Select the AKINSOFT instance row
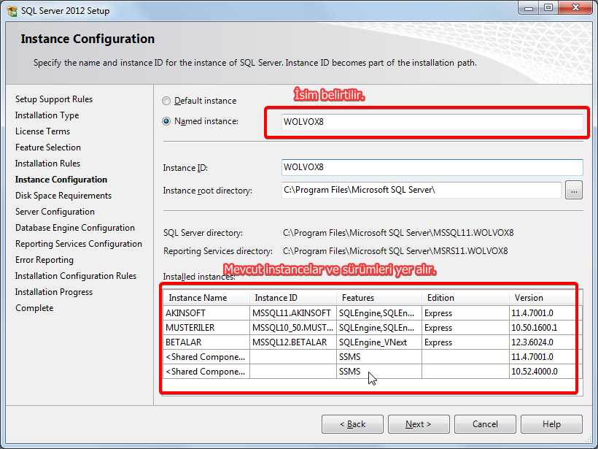Screen dimensions: 598x449 click(x=373, y=313)
